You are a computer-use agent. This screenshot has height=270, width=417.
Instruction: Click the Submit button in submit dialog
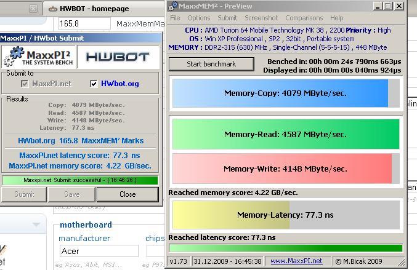[24, 194]
